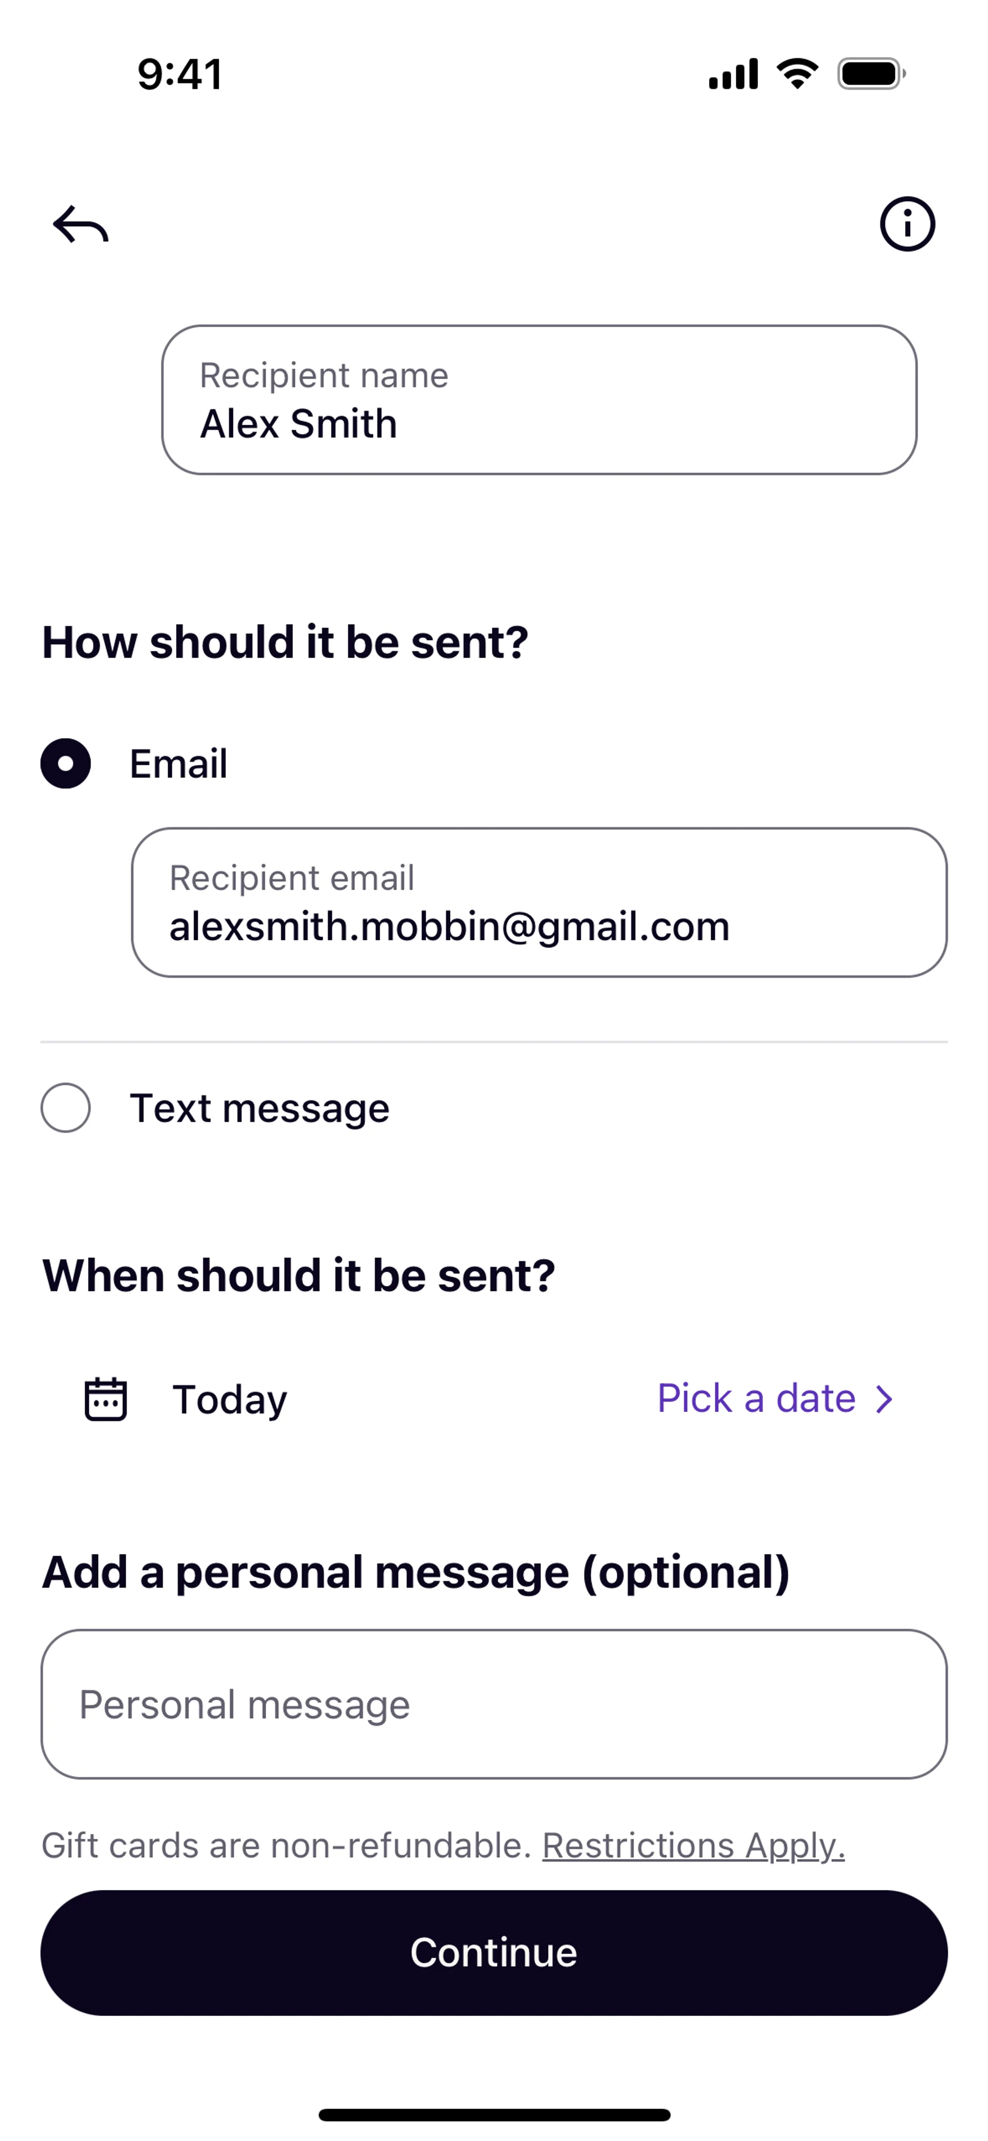Viewport: 988px width, 2141px height.
Task: Edit the Recipient email field
Action: (539, 902)
